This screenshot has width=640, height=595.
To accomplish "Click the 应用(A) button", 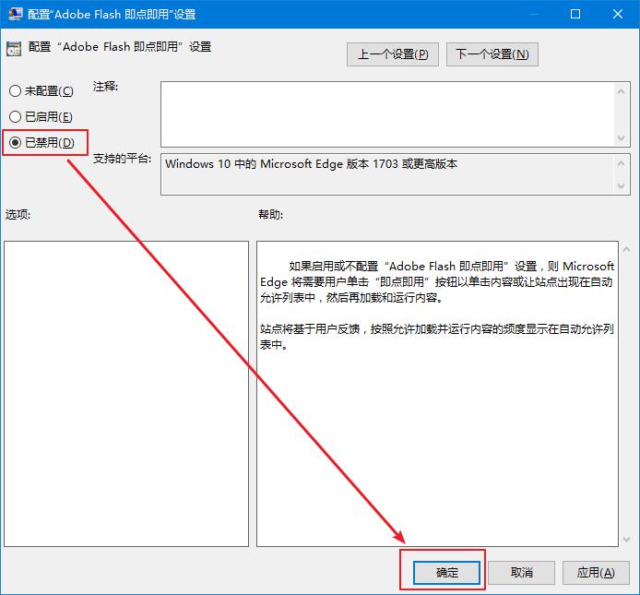I will tap(596, 573).
